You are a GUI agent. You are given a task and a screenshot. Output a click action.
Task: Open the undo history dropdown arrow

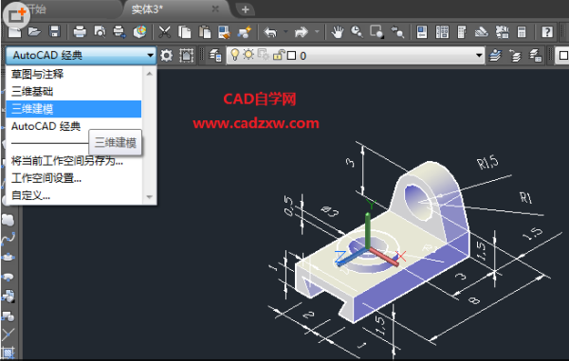pyautogui.click(x=285, y=32)
